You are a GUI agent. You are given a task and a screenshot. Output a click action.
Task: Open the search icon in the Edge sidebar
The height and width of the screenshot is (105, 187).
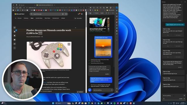[117, 13]
